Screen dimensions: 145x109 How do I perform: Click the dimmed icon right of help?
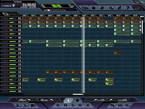(x=137, y=8)
